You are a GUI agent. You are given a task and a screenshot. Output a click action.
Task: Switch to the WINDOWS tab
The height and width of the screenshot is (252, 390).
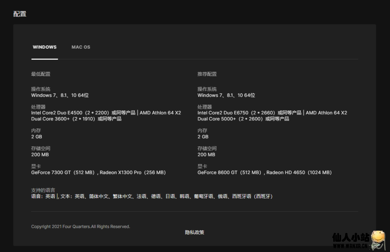click(45, 47)
